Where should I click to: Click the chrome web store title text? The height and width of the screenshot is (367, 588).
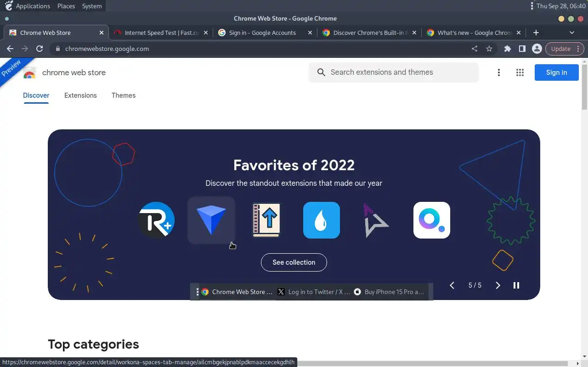coord(74,72)
